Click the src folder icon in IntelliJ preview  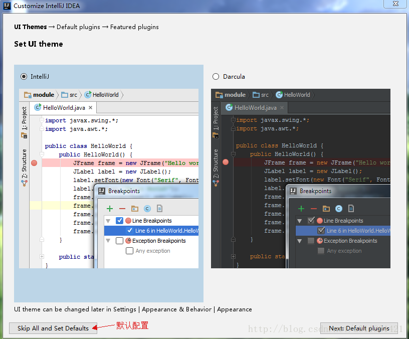[x=65, y=95]
